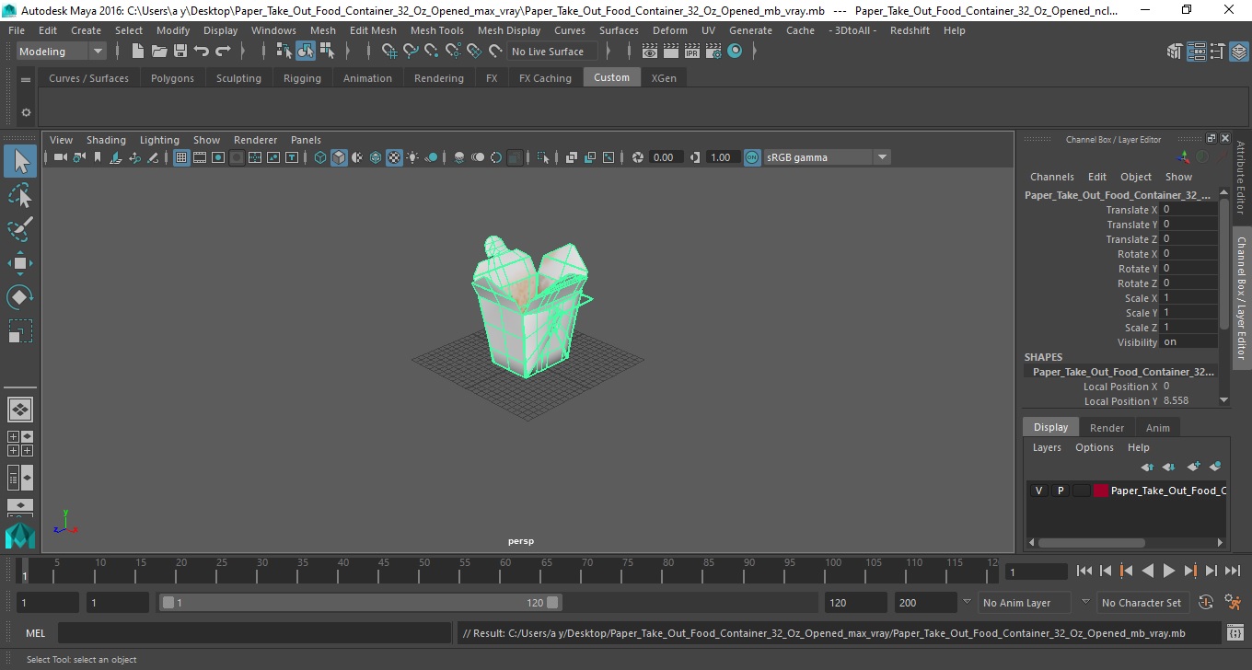Screen dimensions: 1252x670
Task: Open the Modeling menu set dropdown
Action: click(x=61, y=52)
